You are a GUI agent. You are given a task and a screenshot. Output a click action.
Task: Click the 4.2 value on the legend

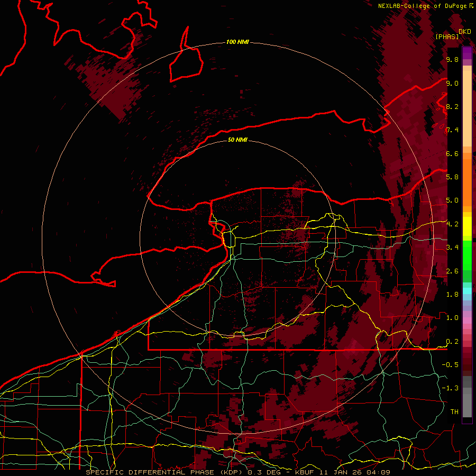coord(452,224)
